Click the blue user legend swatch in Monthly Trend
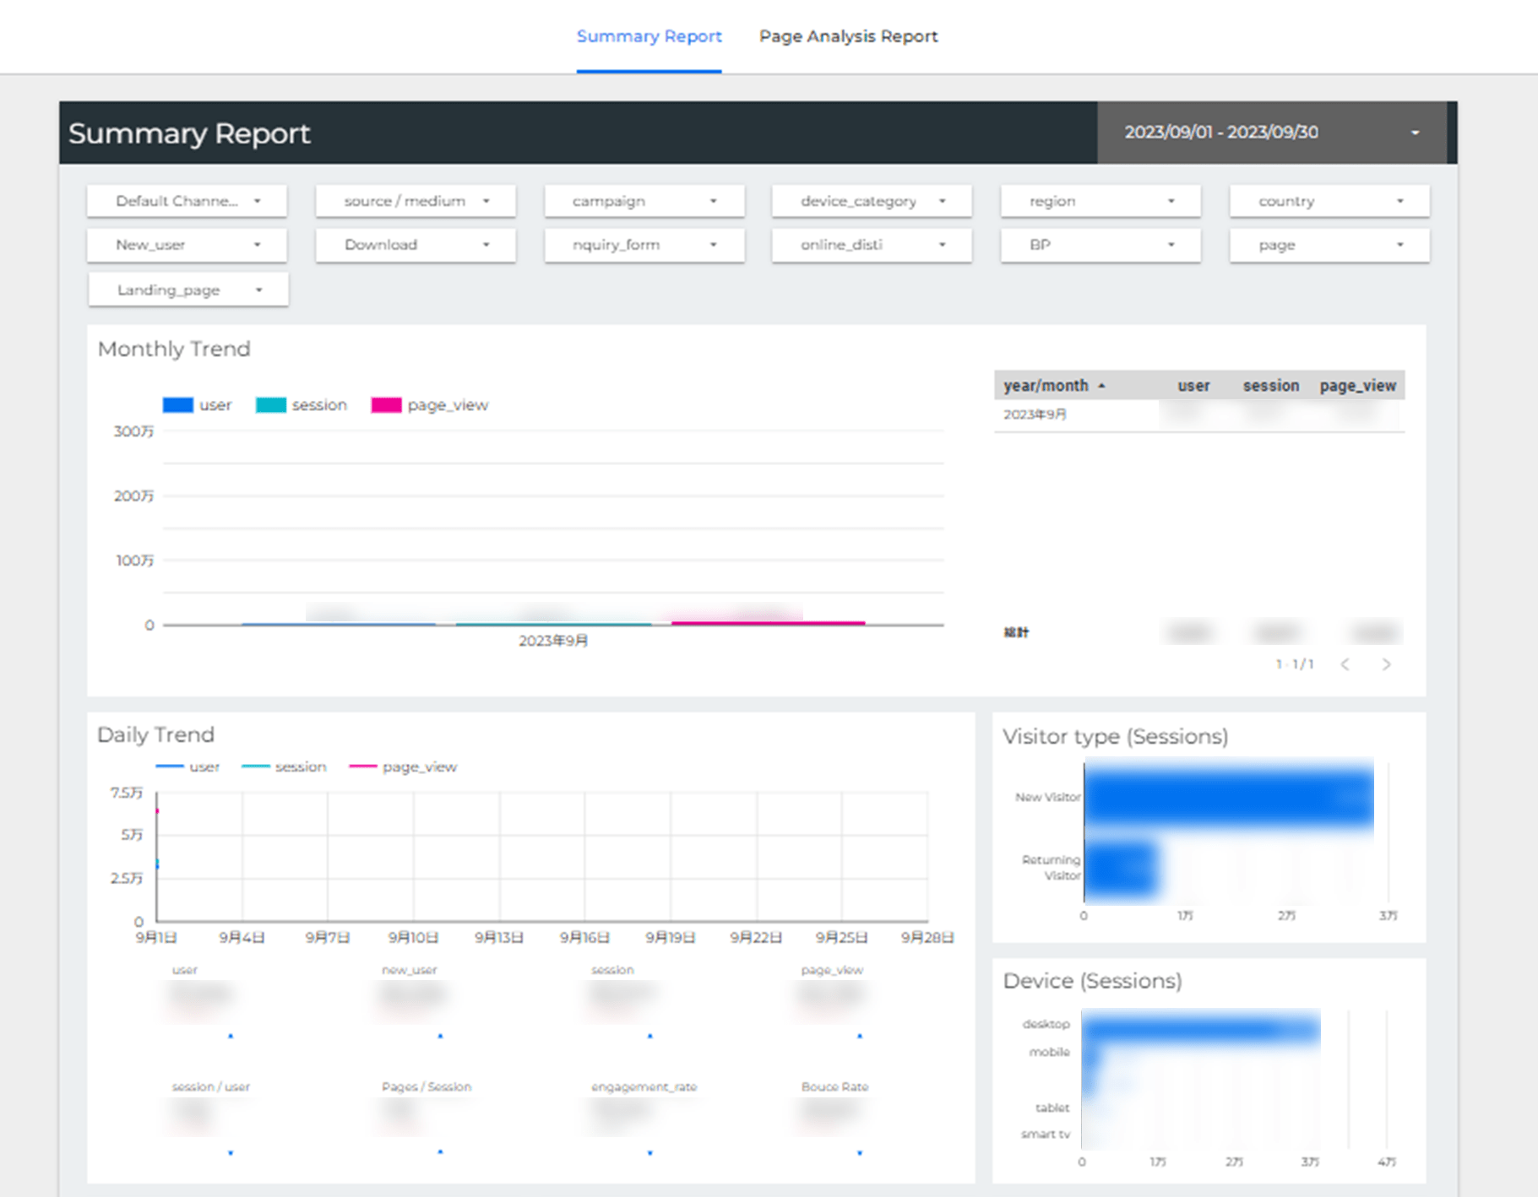The width and height of the screenshot is (1538, 1197). (178, 405)
